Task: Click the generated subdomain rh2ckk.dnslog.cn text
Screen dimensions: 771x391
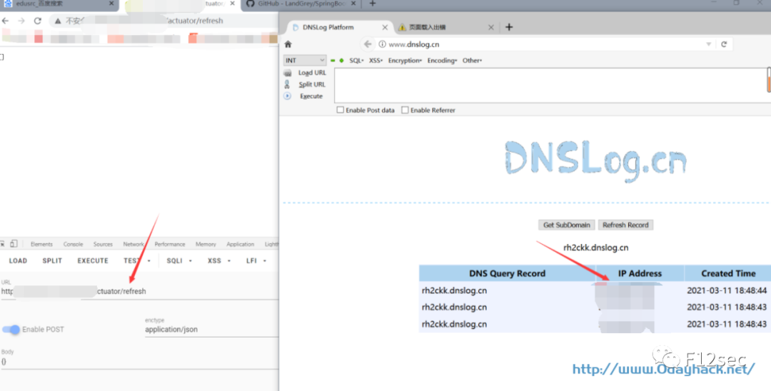Action: 595,248
